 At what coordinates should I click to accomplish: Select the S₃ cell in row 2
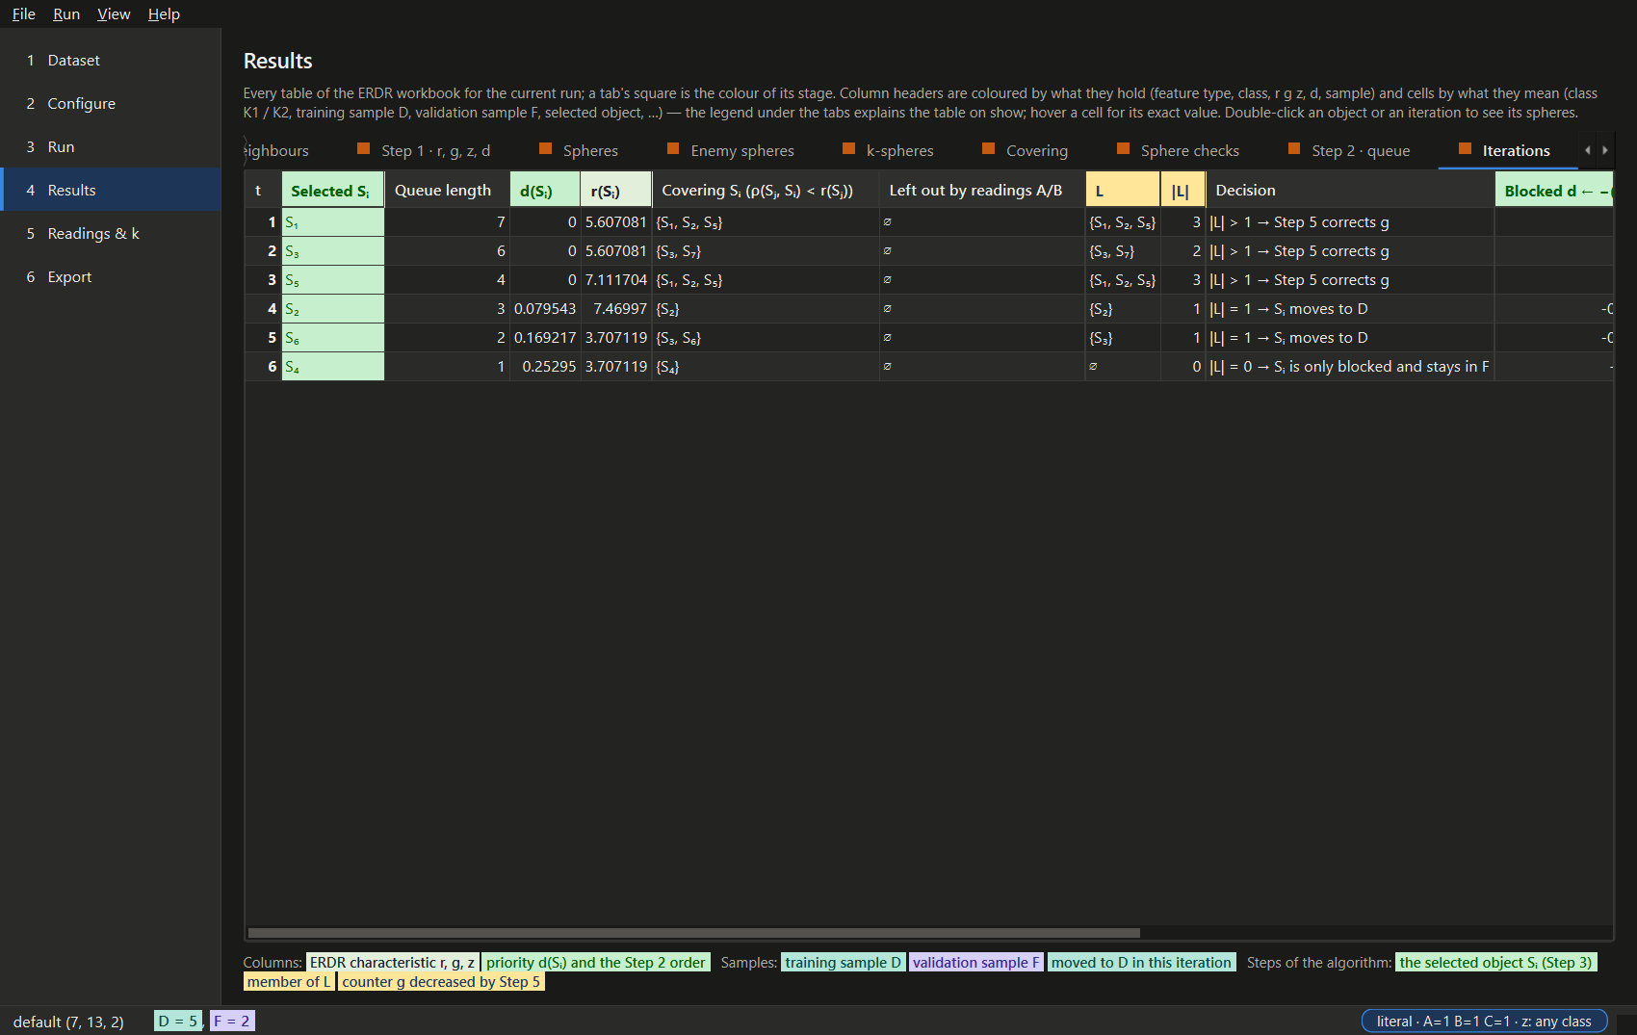333,251
